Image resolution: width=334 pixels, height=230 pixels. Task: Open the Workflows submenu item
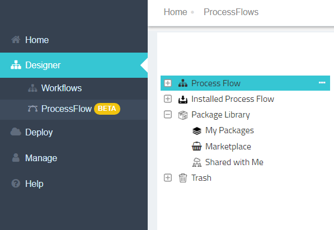pyautogui.click(x=74, y=88)
